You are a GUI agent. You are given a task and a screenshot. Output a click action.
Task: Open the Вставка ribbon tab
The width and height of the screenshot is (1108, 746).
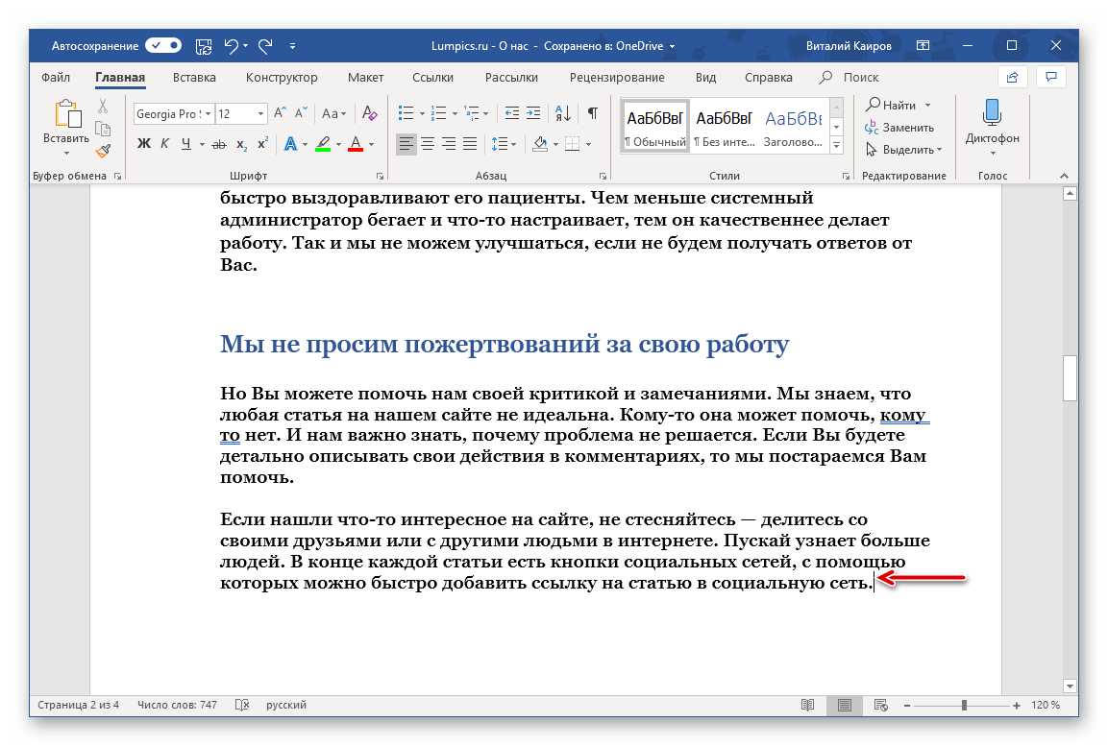point(194,78)
